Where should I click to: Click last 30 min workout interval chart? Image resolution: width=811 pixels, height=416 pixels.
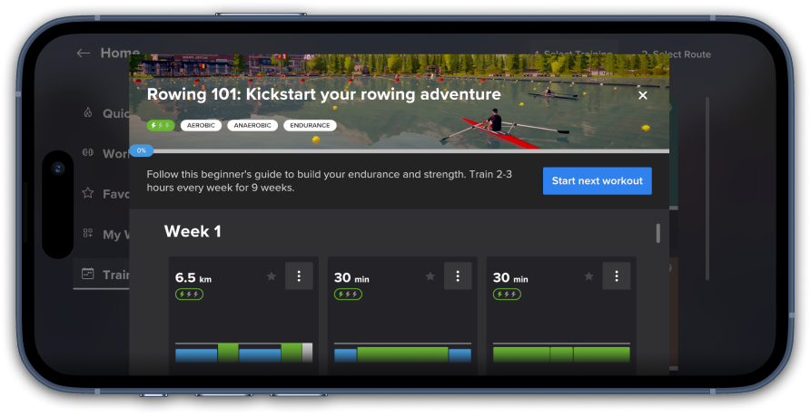click(561, 353)
